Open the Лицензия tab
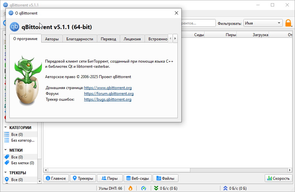The height and width of the screenshot is (192, 295). 132,39
